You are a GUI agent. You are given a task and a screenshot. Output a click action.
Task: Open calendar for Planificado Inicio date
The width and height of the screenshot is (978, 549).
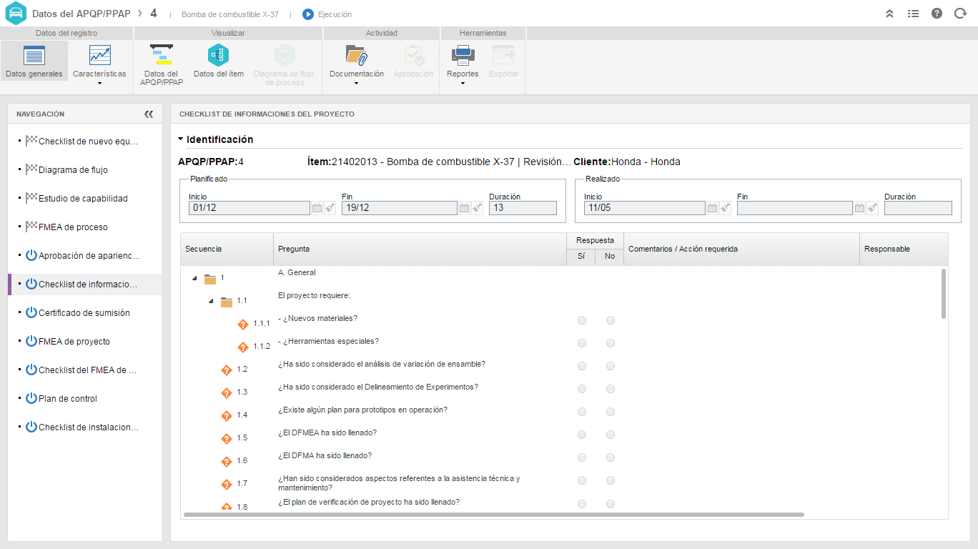pos(317,208)
